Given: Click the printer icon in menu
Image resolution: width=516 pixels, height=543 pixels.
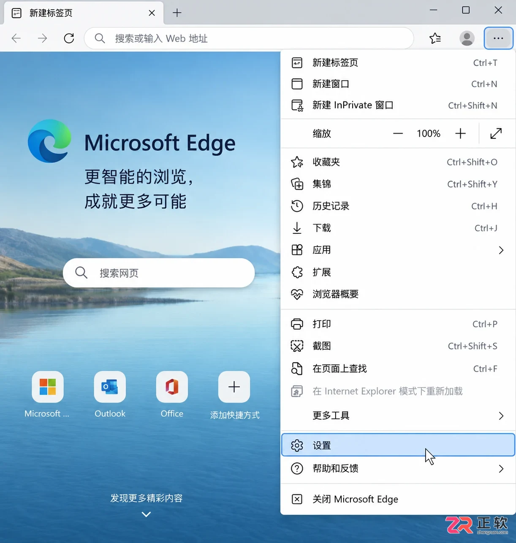Looking at the screenshot, I should [297, 324].
